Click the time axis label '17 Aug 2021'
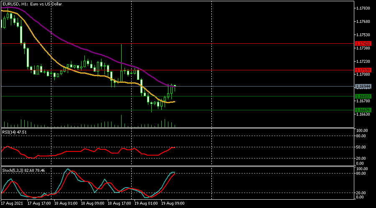 (12, 203)
